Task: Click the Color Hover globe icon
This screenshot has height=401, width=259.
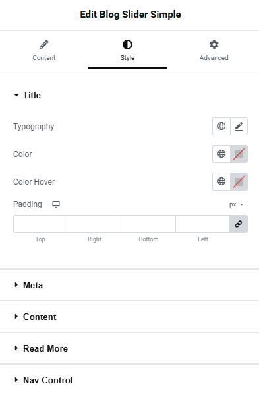Action: (x=221, y=181)
